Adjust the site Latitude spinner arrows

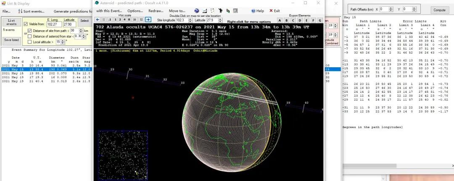(220, 20)
